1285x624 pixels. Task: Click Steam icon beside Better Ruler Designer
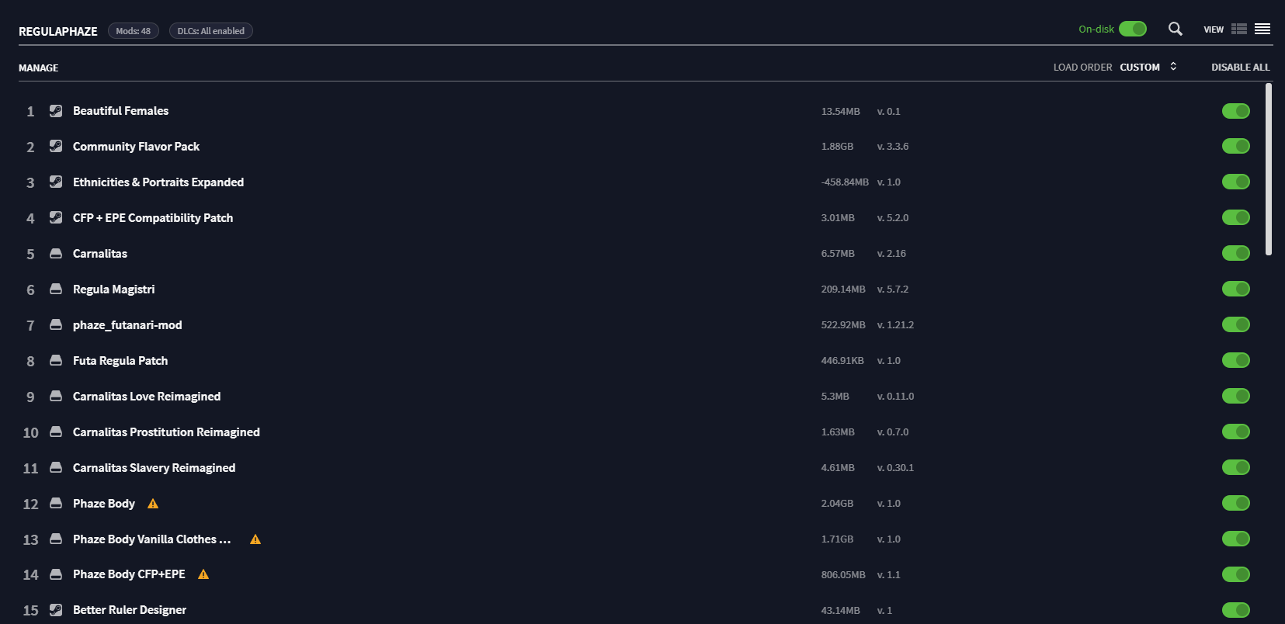pos(56,610)
